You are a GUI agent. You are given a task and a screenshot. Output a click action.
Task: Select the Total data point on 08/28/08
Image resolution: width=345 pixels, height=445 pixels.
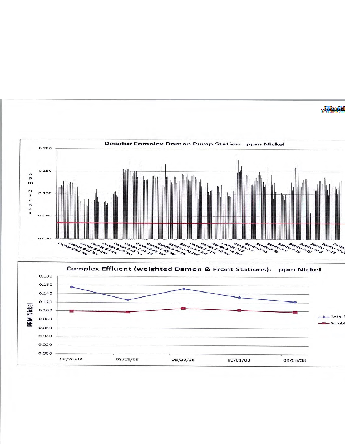click(127, 300)
